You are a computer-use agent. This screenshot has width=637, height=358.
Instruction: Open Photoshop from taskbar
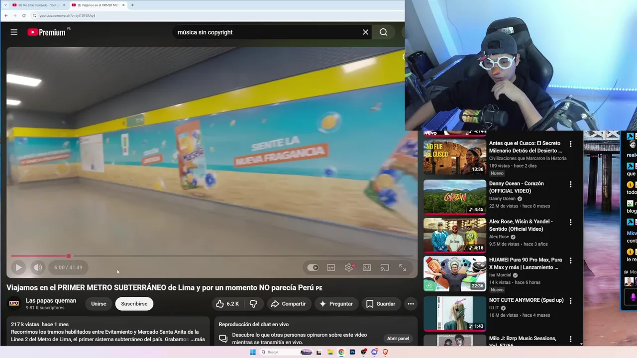[352, 352]
